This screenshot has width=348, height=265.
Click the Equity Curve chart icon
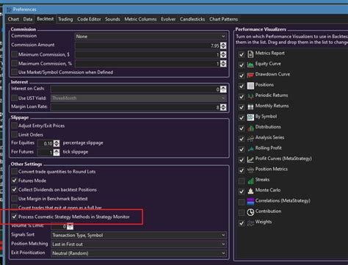click(250, 65)
